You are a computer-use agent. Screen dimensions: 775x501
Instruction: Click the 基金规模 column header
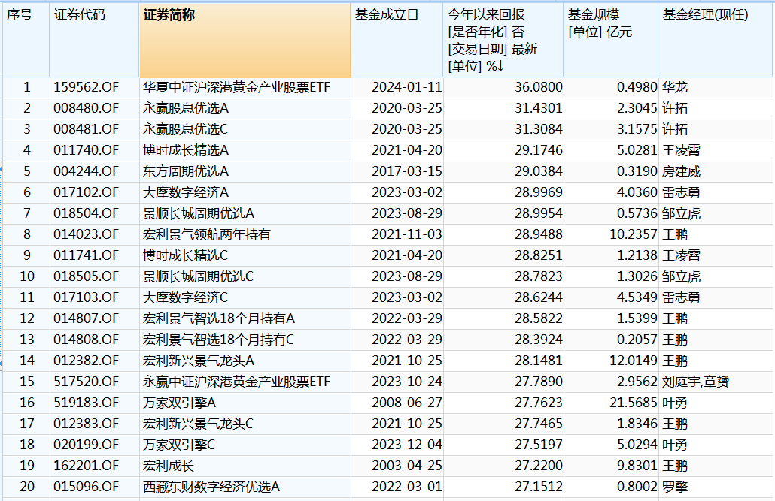610,41
